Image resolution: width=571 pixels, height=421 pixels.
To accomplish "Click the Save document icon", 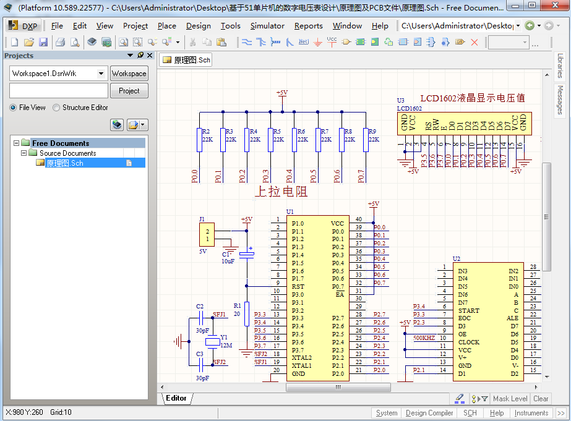I will pos(43,42).
